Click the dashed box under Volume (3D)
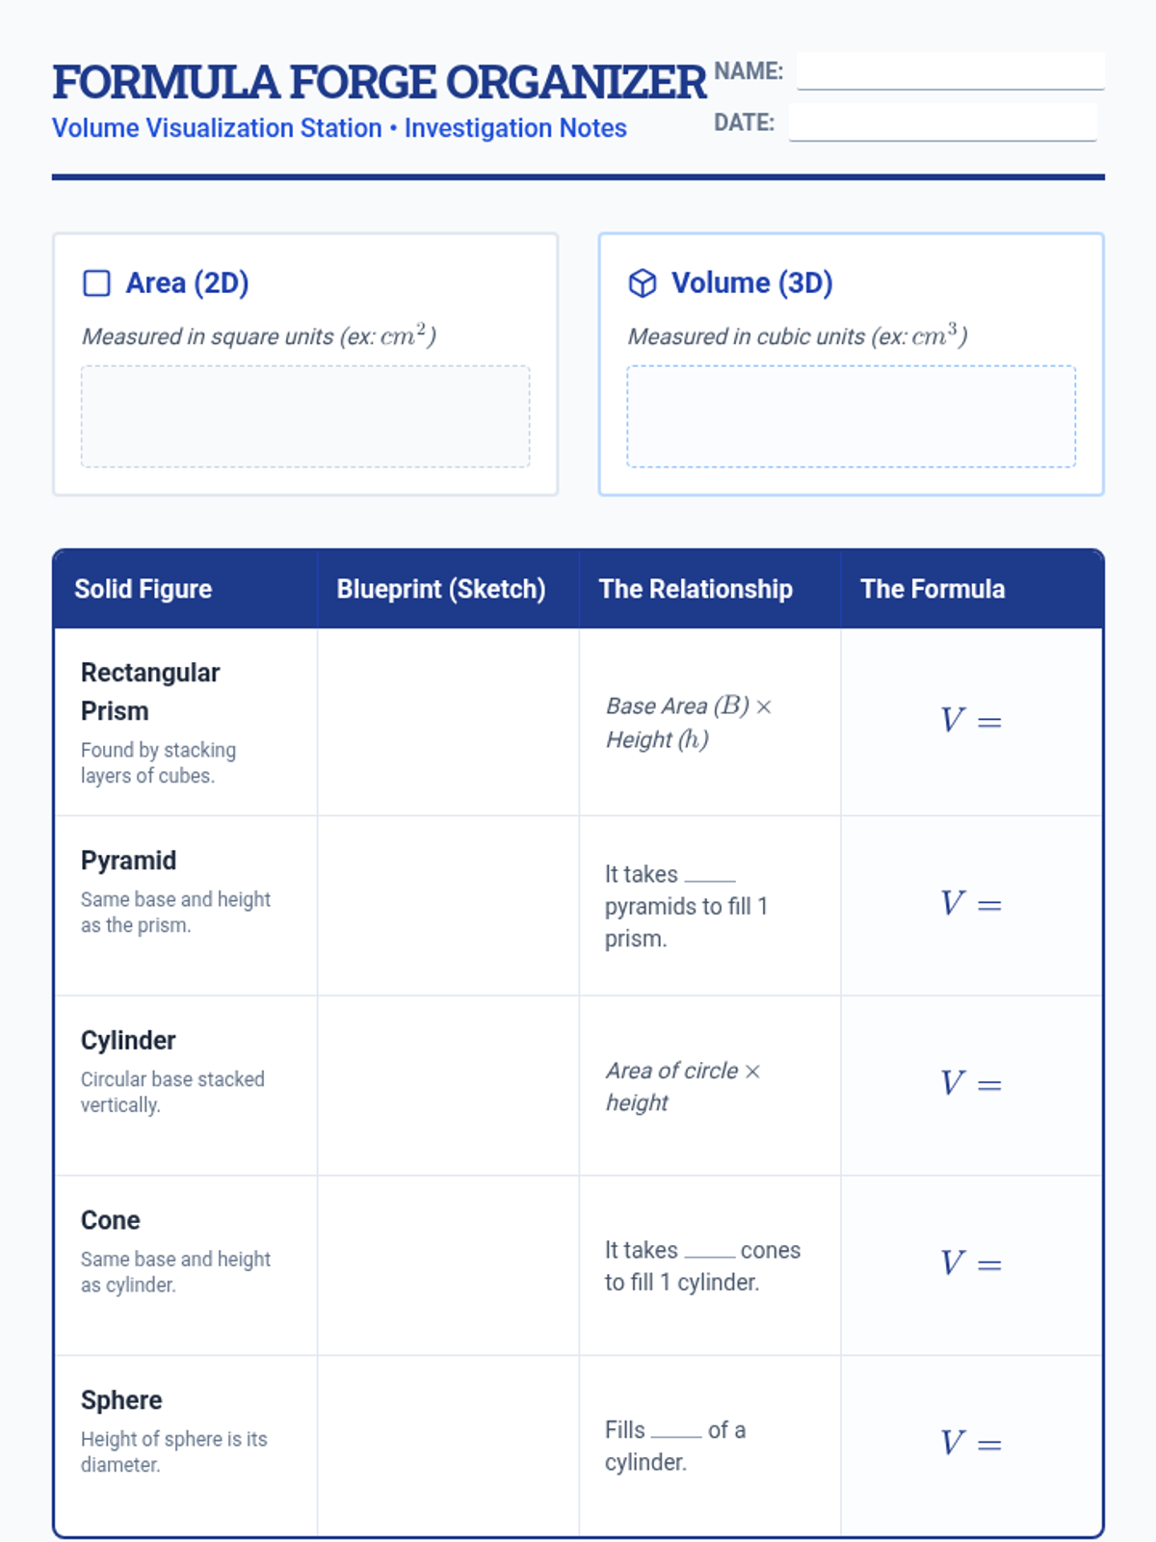1156x1542 pixels. 851,416
